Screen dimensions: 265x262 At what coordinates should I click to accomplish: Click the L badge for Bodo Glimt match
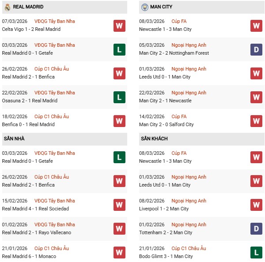[x=257, y=253]
